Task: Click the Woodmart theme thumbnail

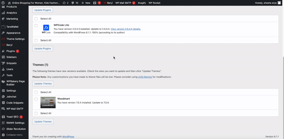Action: (x=48, y=103)
